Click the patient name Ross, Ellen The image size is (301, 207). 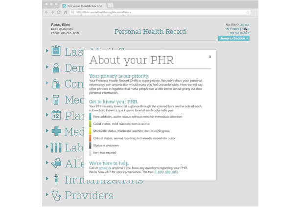pos(61,25)
